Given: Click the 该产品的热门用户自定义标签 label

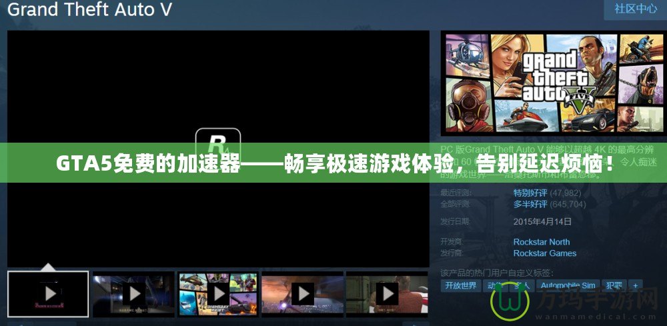Looking at the screenshot, I should pyautogui.click(x=497, y=273).
